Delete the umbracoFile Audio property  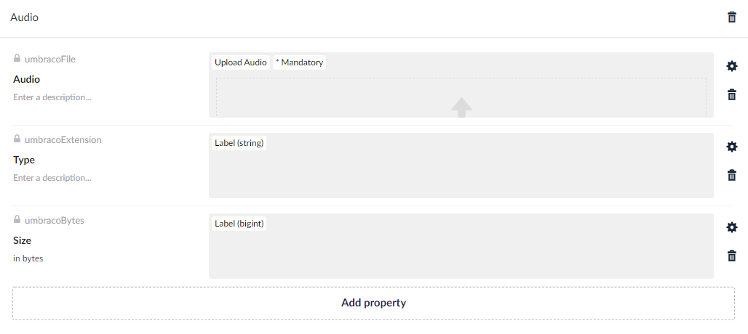click(731, 94)
